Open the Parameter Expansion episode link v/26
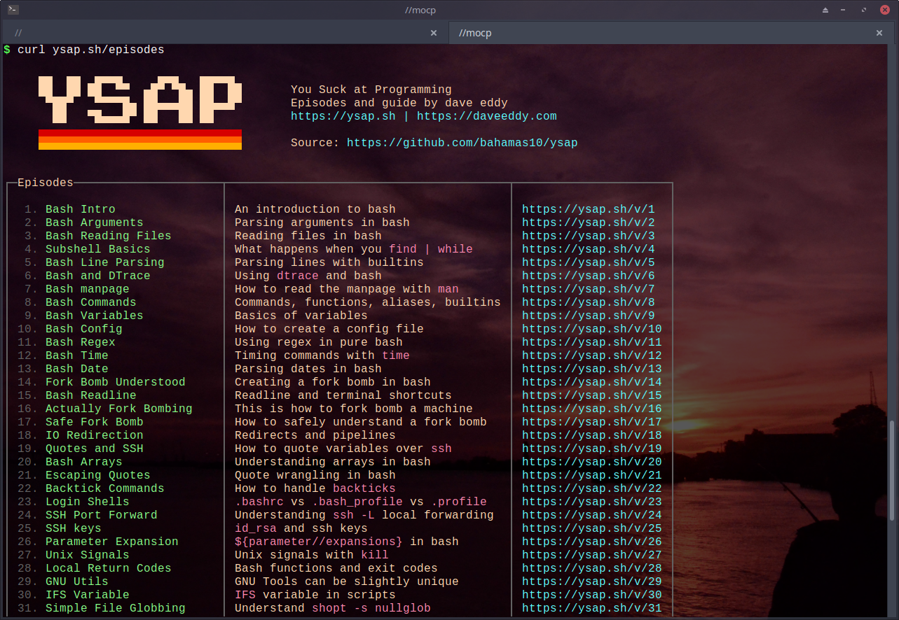This screenshot has height=620, width=899. (x=591, y=542)
